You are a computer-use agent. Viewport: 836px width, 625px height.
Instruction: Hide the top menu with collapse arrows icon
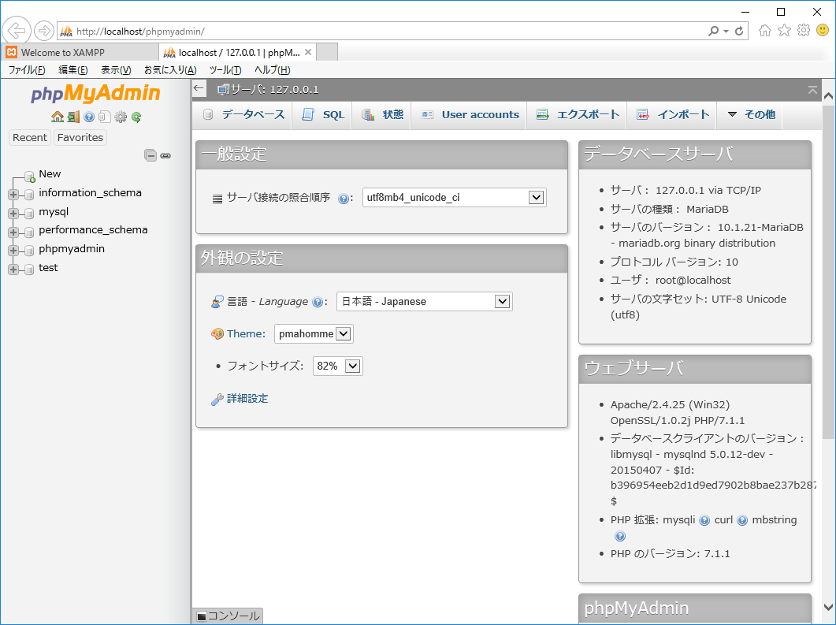click(x=812, y=90)
